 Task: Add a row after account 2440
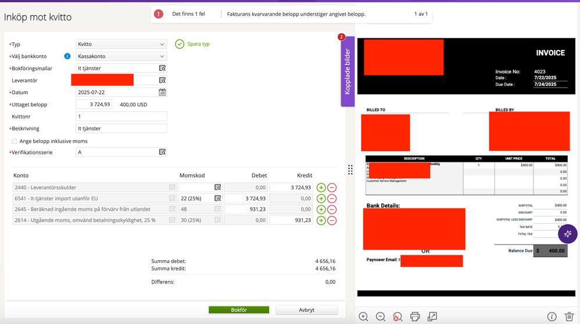pyautogui.click(x=321, y=188)
